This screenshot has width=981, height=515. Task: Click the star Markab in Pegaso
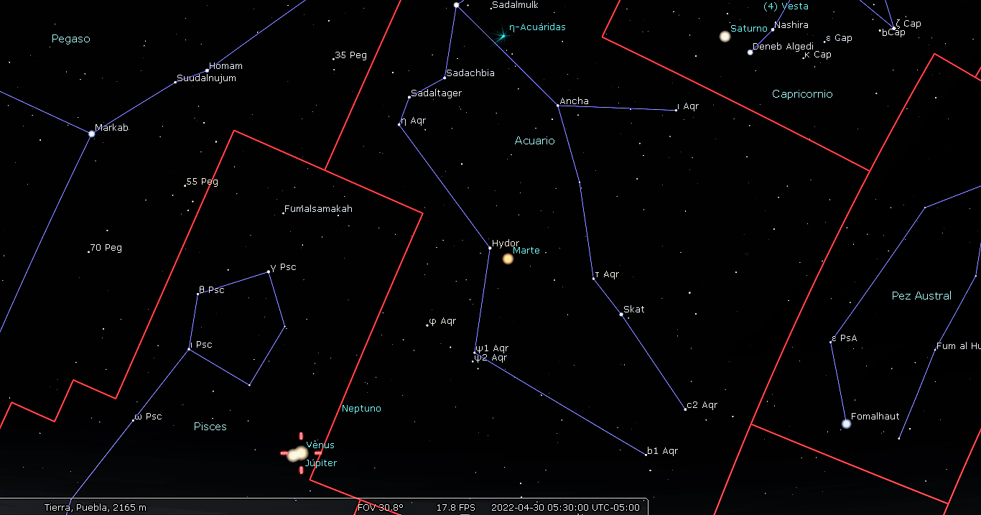[91, 134]
